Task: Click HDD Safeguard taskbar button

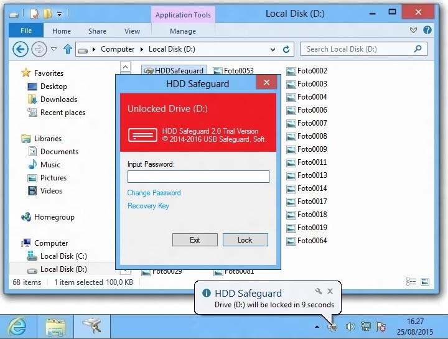Action: (92, 327)
